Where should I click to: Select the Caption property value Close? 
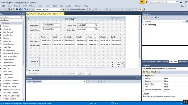[x=166, y=81]
